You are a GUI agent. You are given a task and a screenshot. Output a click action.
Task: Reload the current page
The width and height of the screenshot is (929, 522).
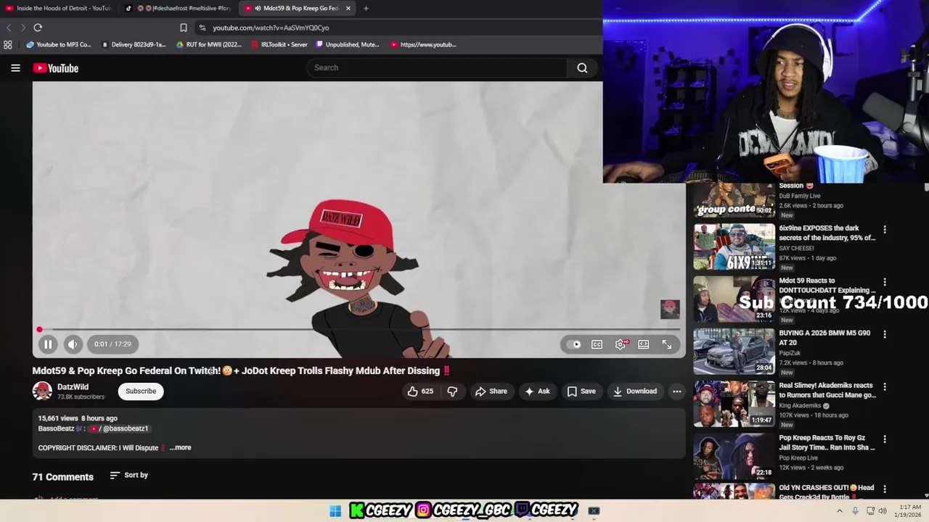[38, 28]
